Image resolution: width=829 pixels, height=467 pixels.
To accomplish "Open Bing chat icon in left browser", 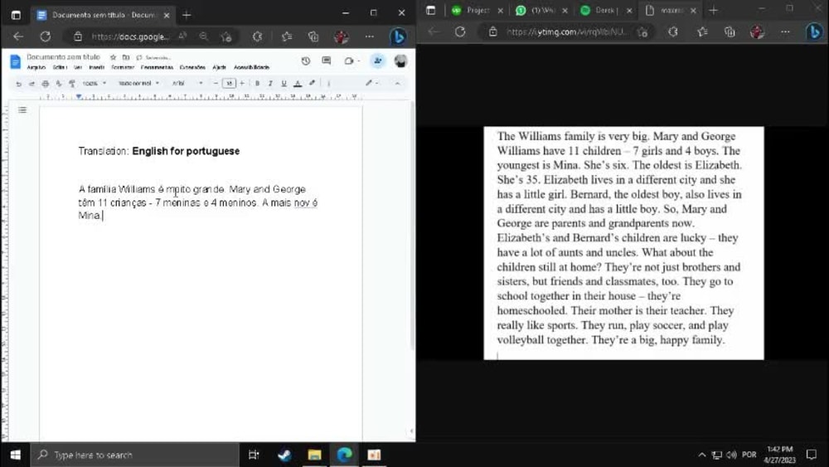I will (x=398, y=36).
